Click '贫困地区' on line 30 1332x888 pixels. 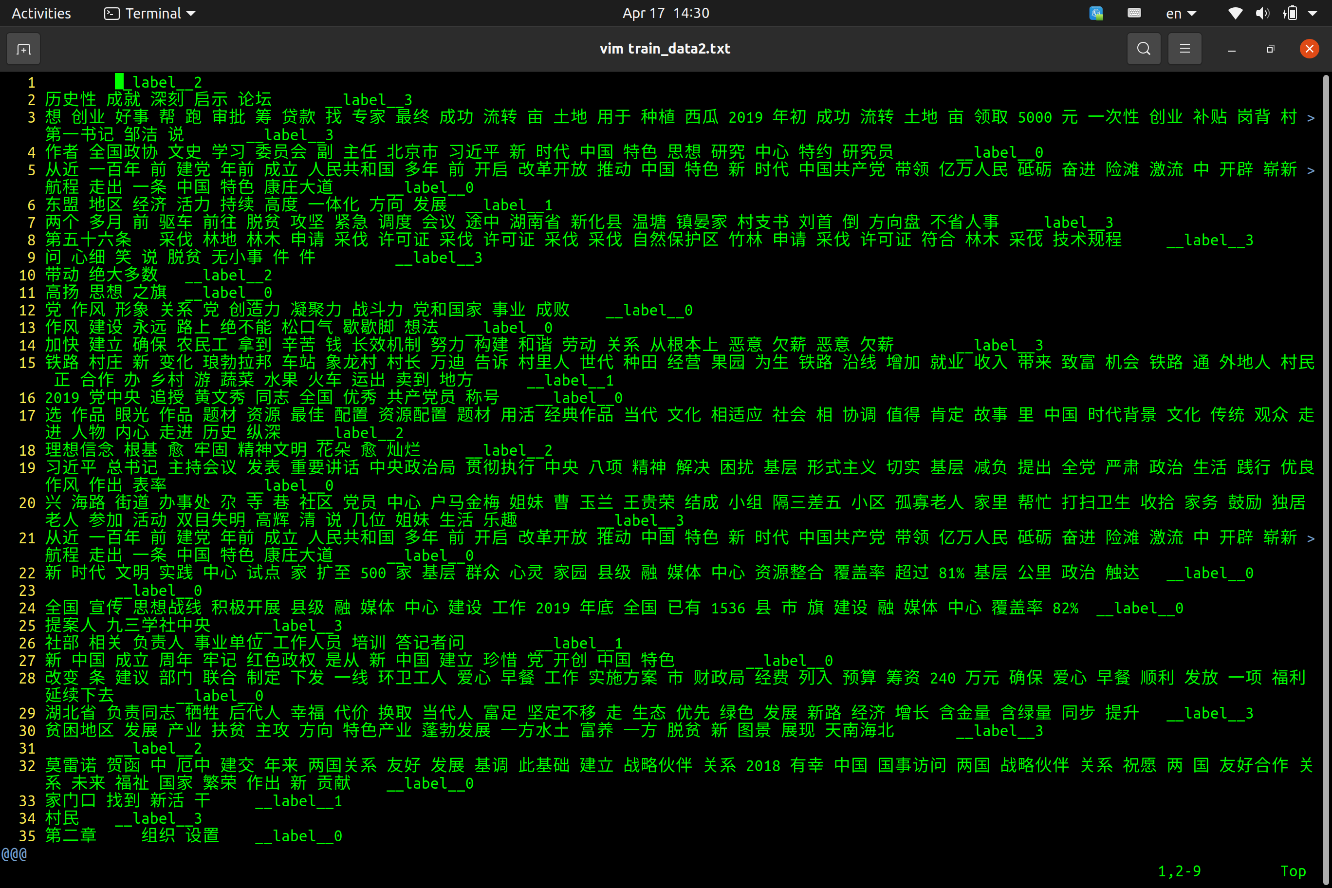point(80,731)
